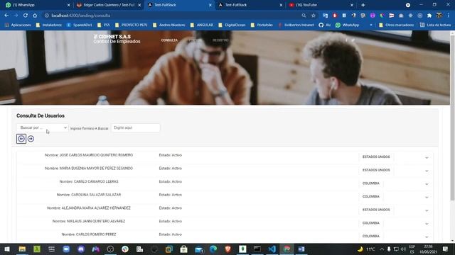Go to browser home page
The image size is (455, 255).
click(35, 16)
